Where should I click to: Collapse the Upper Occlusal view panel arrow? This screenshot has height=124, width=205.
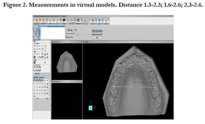tap(52, 42)
